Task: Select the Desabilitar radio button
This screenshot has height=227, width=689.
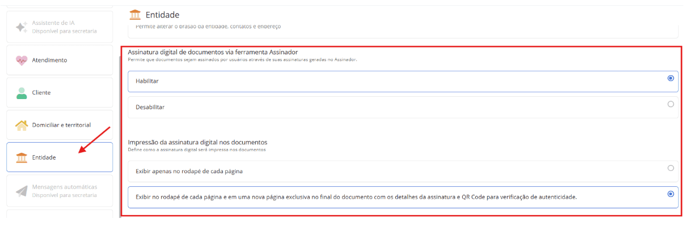Action: point(671,104)
